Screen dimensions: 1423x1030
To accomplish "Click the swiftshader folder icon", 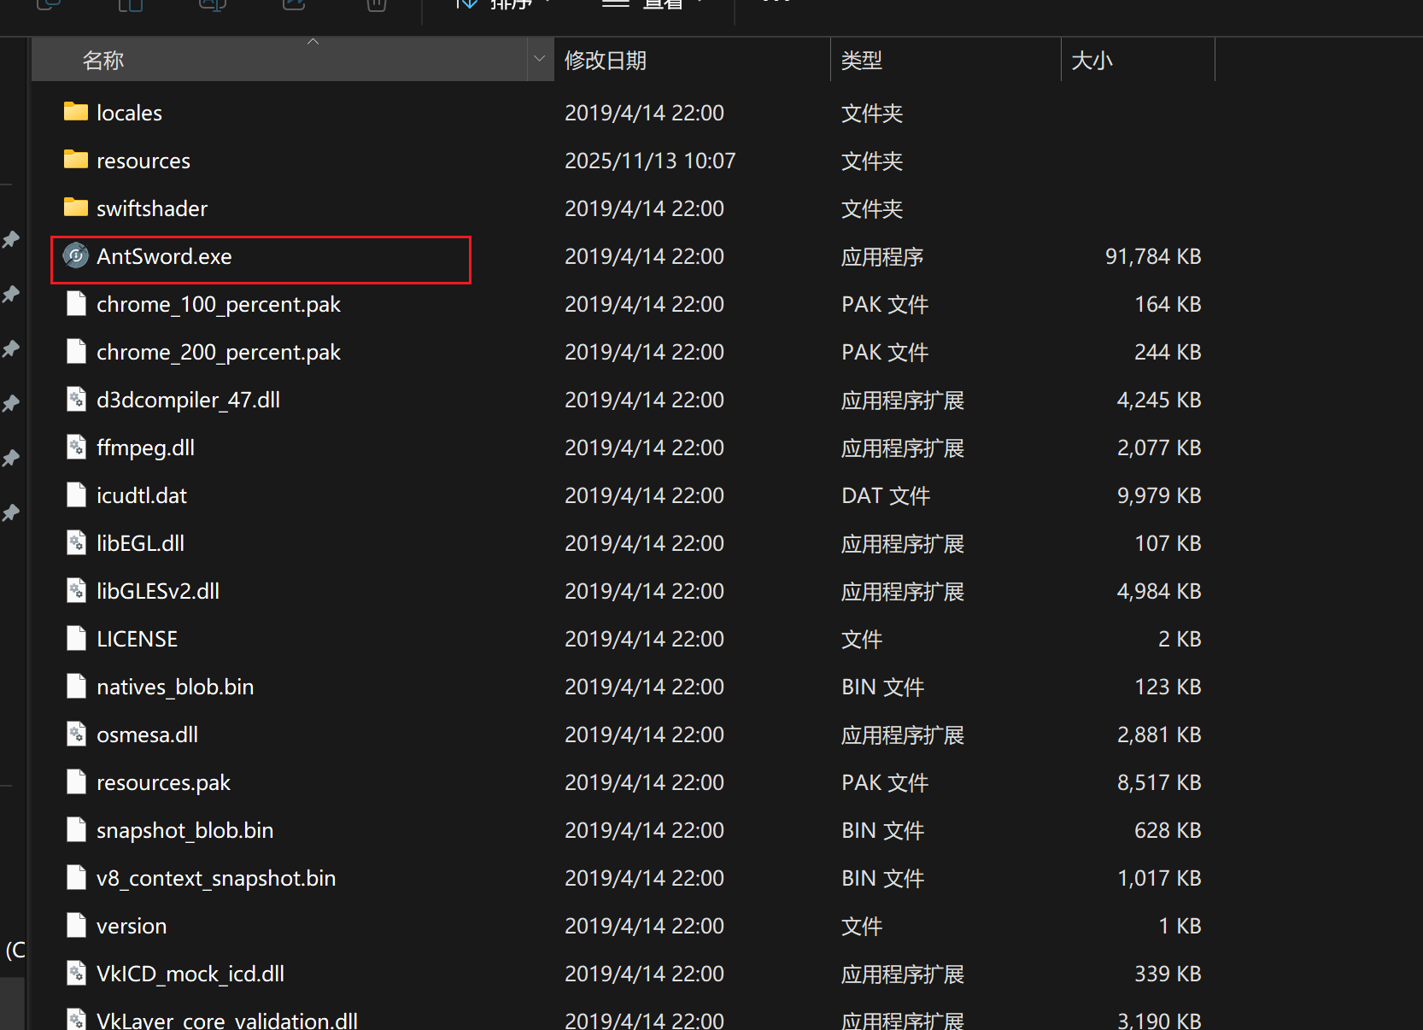I will (x=76, y=208).
